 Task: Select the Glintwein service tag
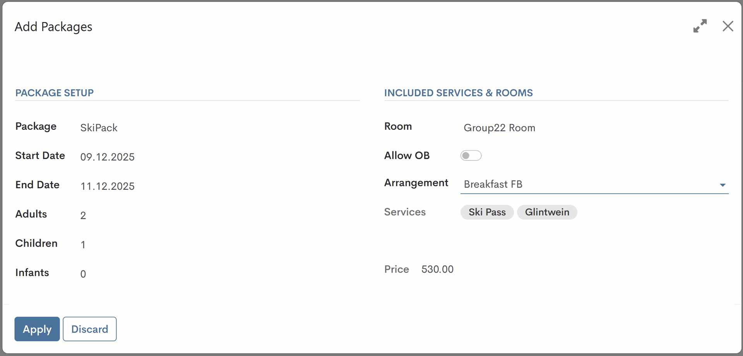(x=547, y=212)
